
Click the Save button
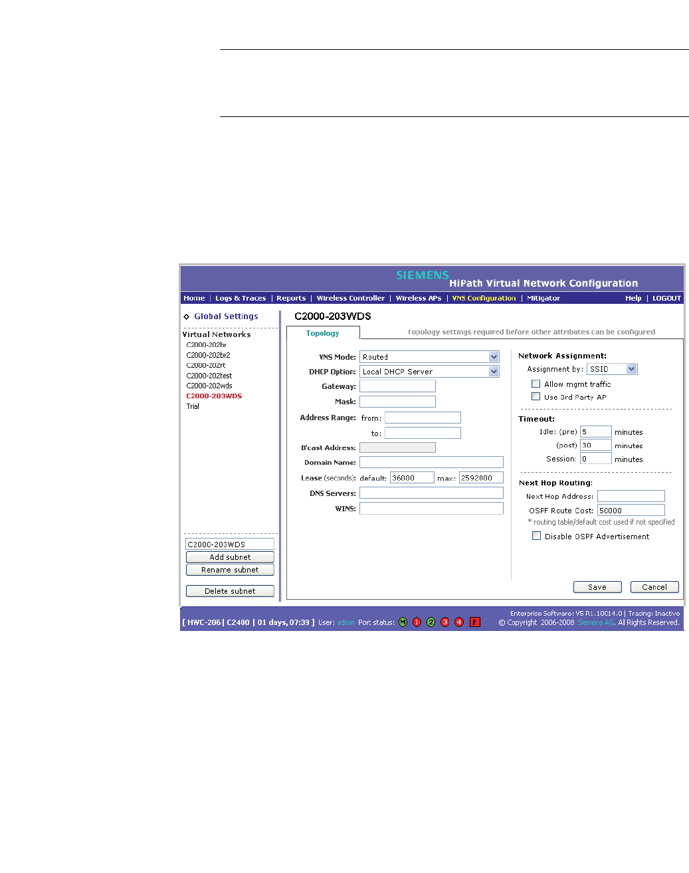597,587
